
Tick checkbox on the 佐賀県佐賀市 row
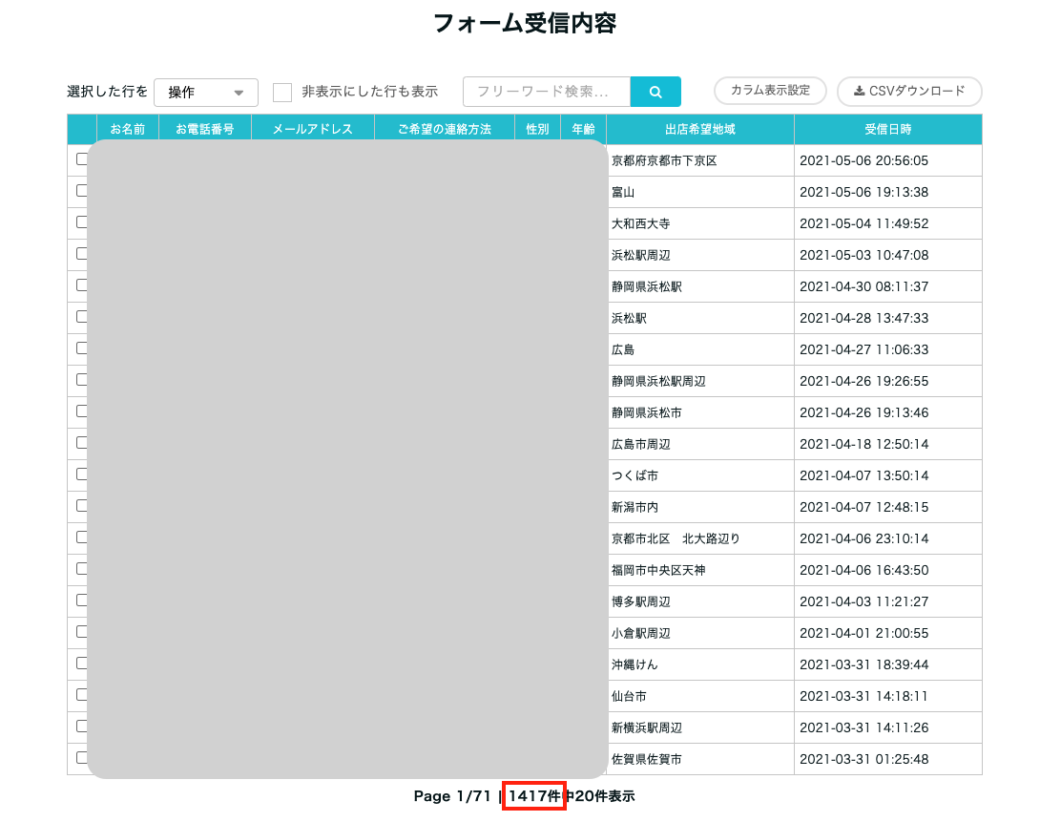click(x=82, y=758)
